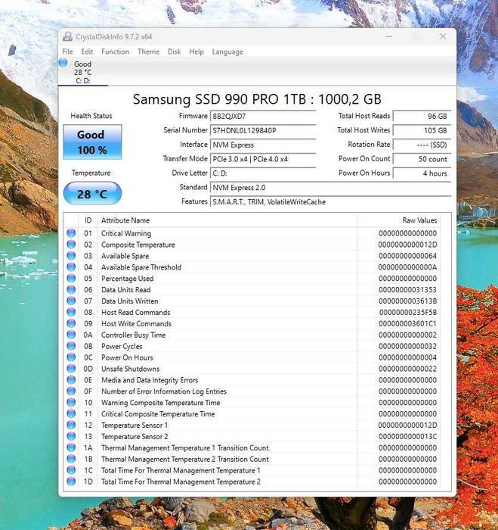Click status orb of Critical Composite Temperature Time
The image size is (498, 530).
pyautogui.click(x=71, y=413)
